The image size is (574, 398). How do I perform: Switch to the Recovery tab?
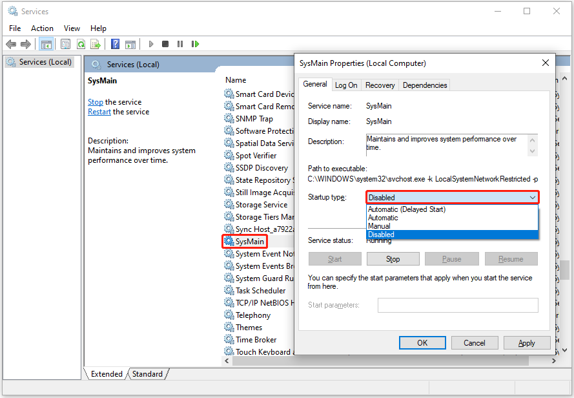click(380, 85)
